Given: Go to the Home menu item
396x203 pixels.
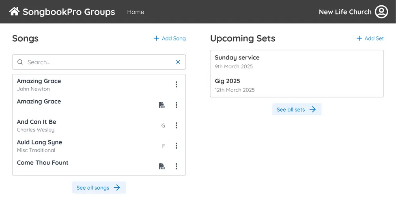Looking at the screenshot, I should (x=136, y=12).
